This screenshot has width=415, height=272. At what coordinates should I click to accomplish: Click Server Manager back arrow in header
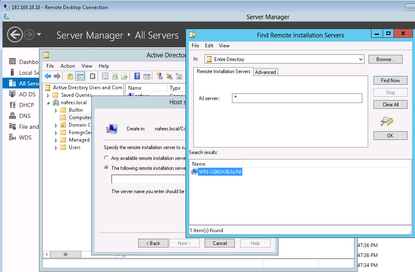(15, 35)
